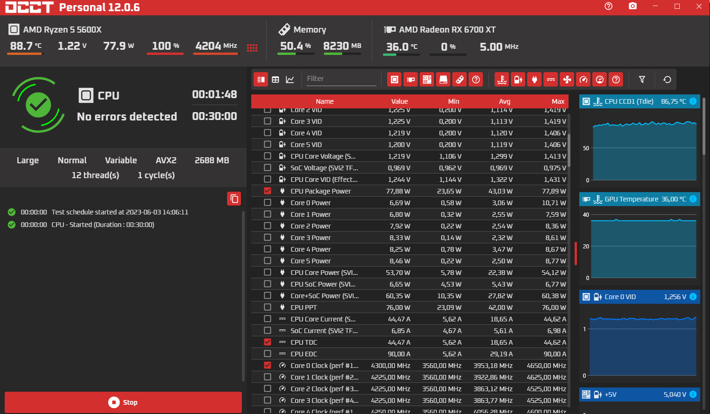710x414 pixels.
Task: Toggle the question mark filter beside the memory stick filter
Action: (476, 80)
